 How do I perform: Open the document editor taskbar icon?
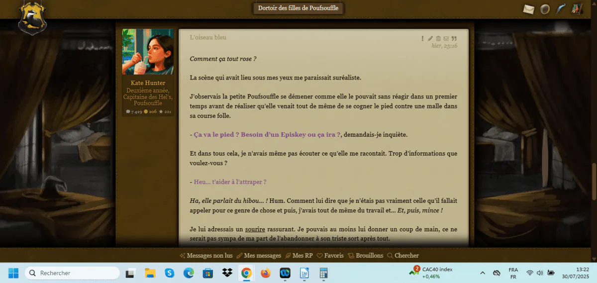(x=304, y=273)
